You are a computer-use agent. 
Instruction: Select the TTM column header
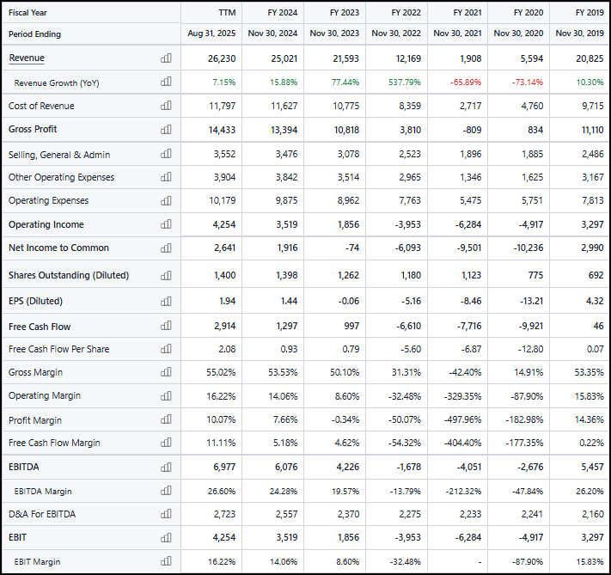227,13
